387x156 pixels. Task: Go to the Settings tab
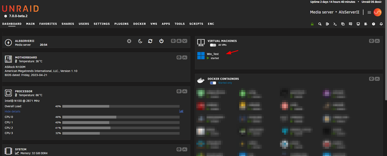click(102, 24)
